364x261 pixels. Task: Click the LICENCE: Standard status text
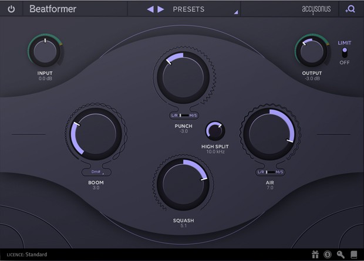point(26,255)
